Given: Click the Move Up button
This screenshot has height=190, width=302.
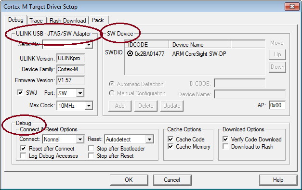Looking at the screenshot, I should click(x=277, y=54).
